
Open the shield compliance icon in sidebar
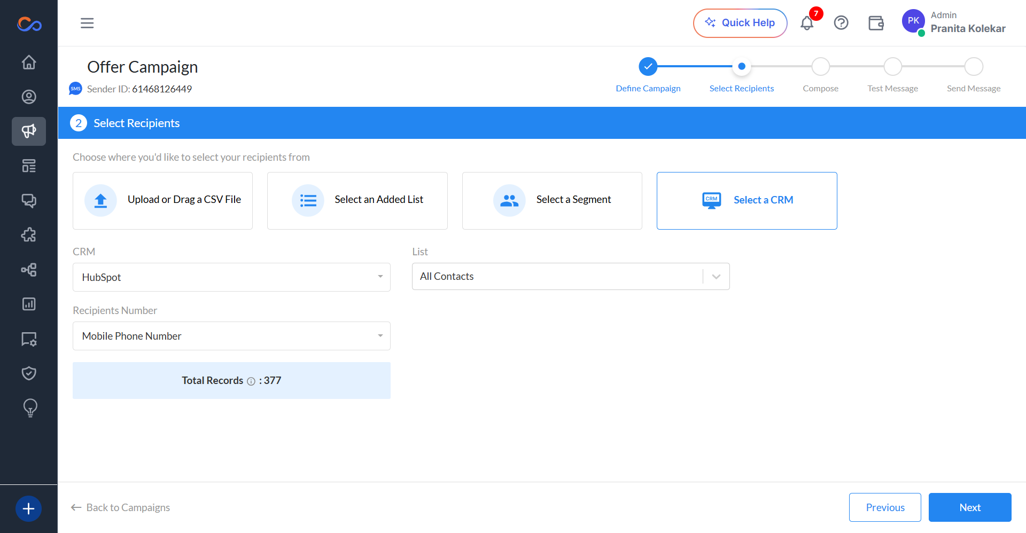[29, 373]
